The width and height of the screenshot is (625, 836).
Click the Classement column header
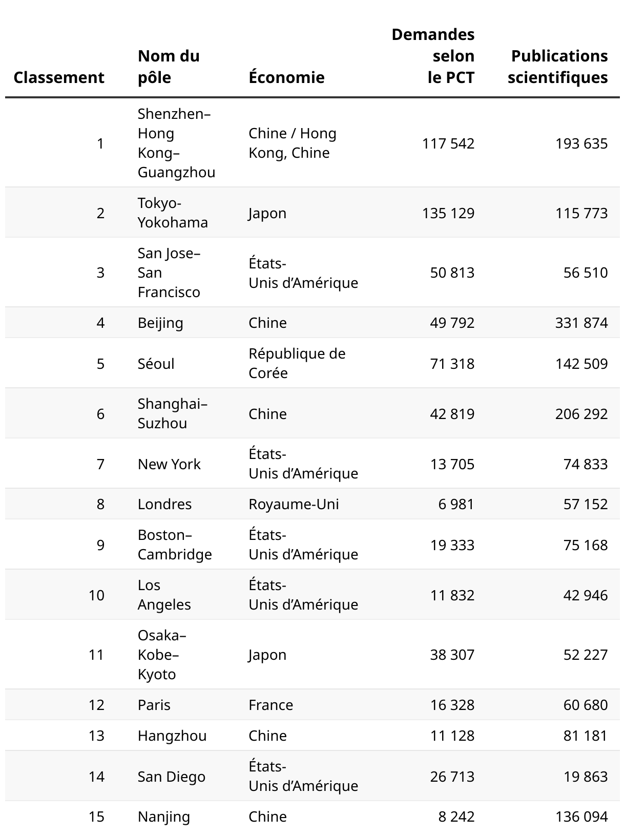tap(59, 77)
